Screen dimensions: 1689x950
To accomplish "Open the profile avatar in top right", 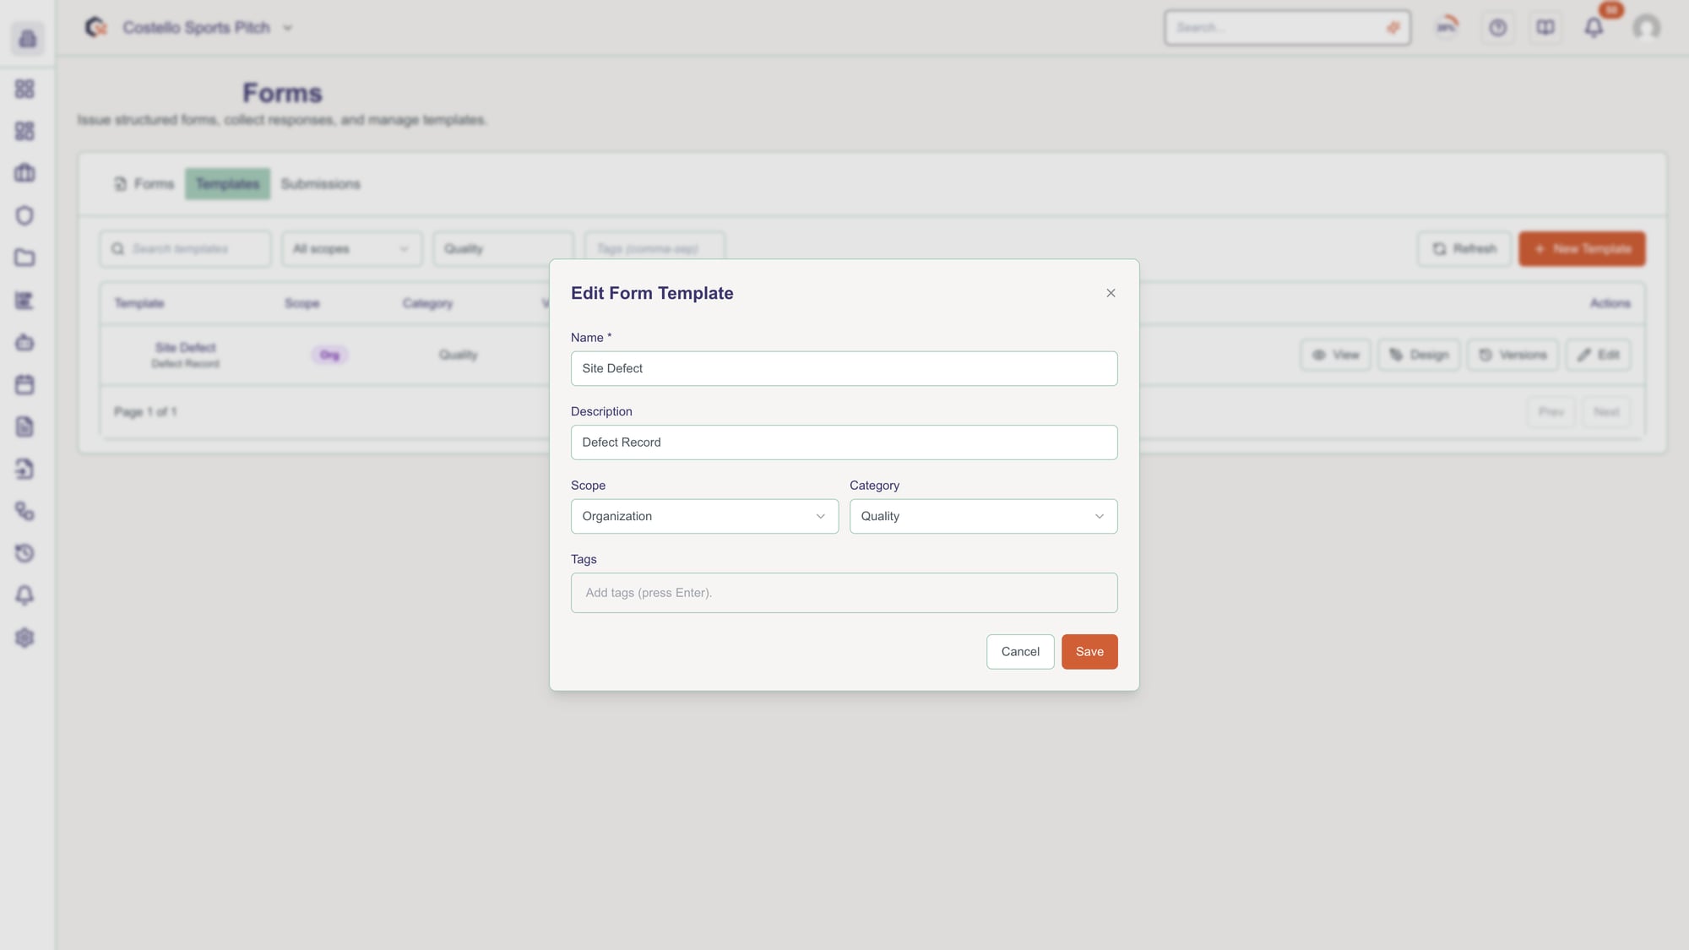I will click(x=1646, y=27).
